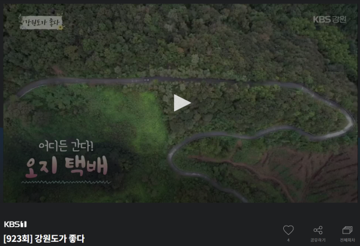The height and width of the screenshot is (246, 360).
Task: Open all episodes via the stacked-cards icon
Action: (347, 230)
